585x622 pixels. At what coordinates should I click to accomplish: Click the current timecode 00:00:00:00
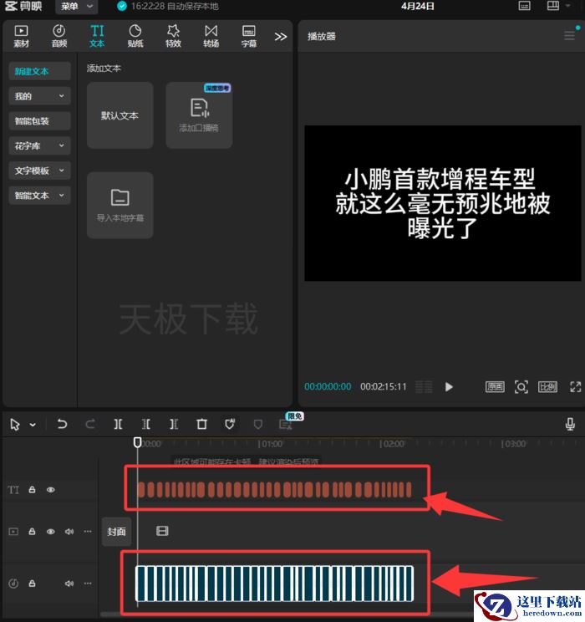[x=328, y=386]
